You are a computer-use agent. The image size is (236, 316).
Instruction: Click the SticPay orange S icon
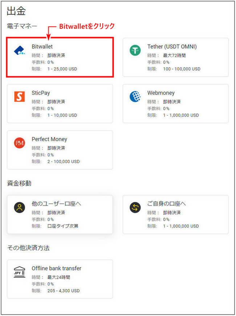pyautogui.click(x=20, y=97)
